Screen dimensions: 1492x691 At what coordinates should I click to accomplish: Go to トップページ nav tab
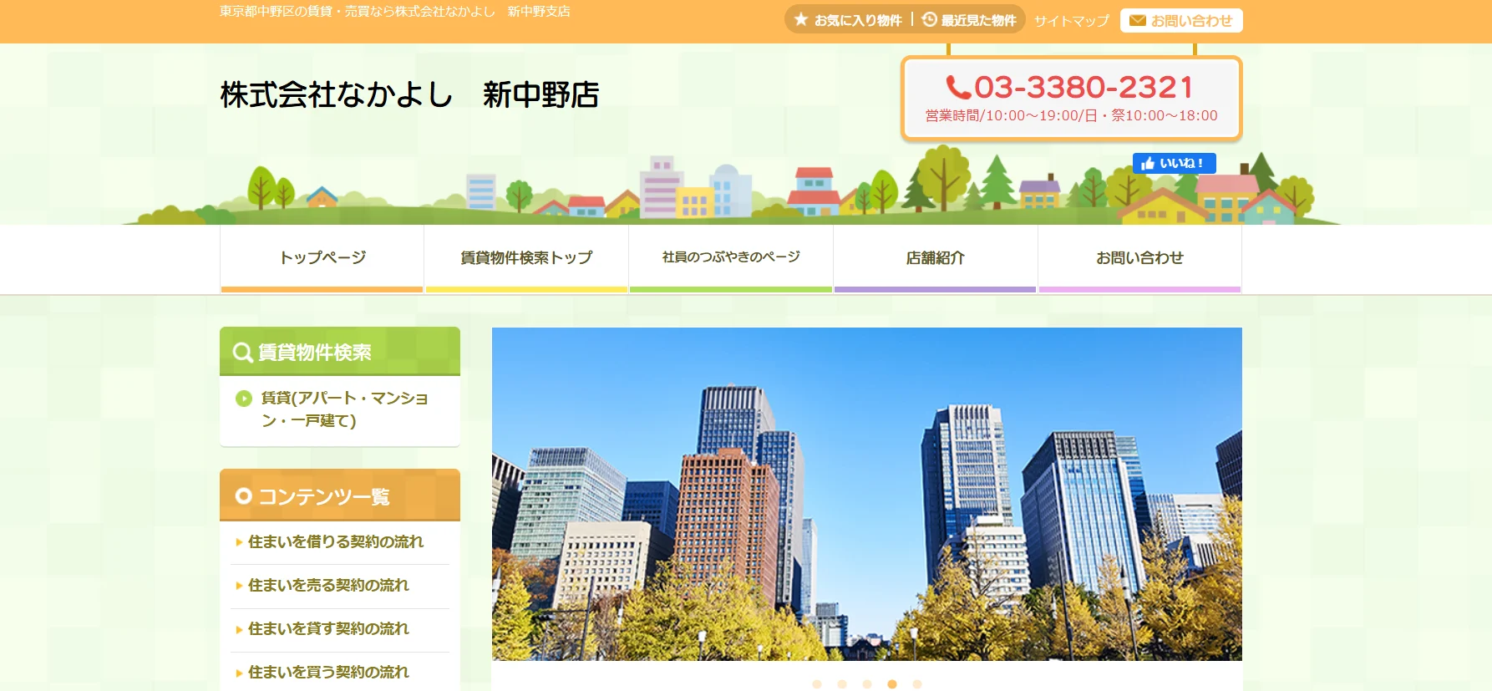(322, 258)
